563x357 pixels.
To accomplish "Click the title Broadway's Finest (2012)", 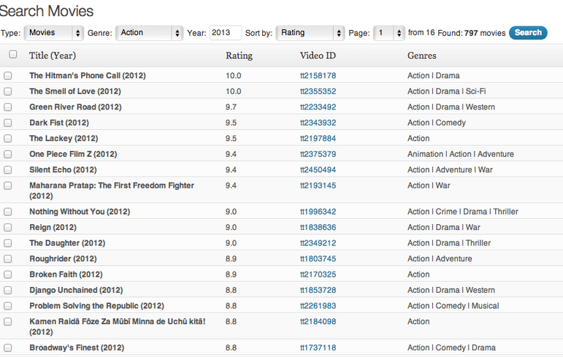I will click(x=77, y=348).
